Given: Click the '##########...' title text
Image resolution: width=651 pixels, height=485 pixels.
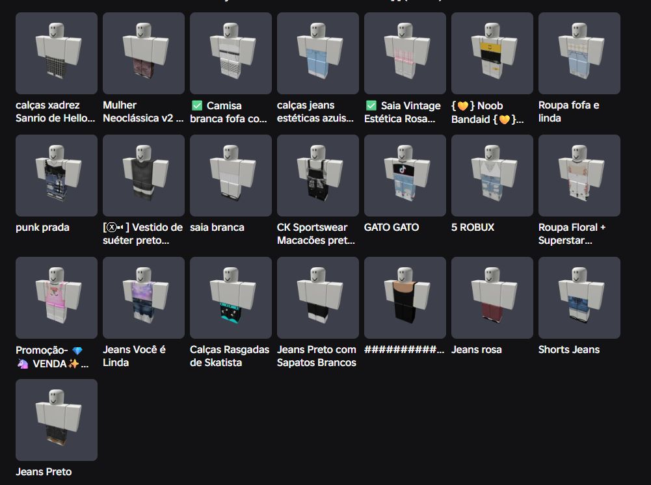Looking at the screenshot, I should point(404,350).
